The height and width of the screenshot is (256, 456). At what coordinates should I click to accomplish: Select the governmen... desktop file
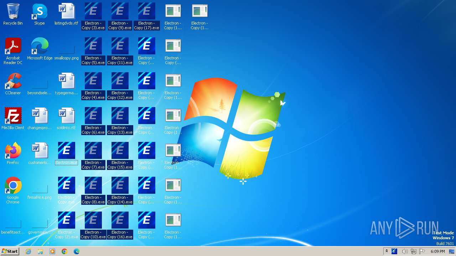(x=40, y=223)
